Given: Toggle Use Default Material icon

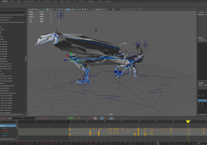Looking at the screenshot, I should (70, 10).
